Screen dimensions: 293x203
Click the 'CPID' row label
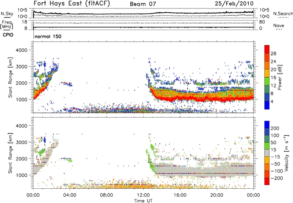click(8, 35)
